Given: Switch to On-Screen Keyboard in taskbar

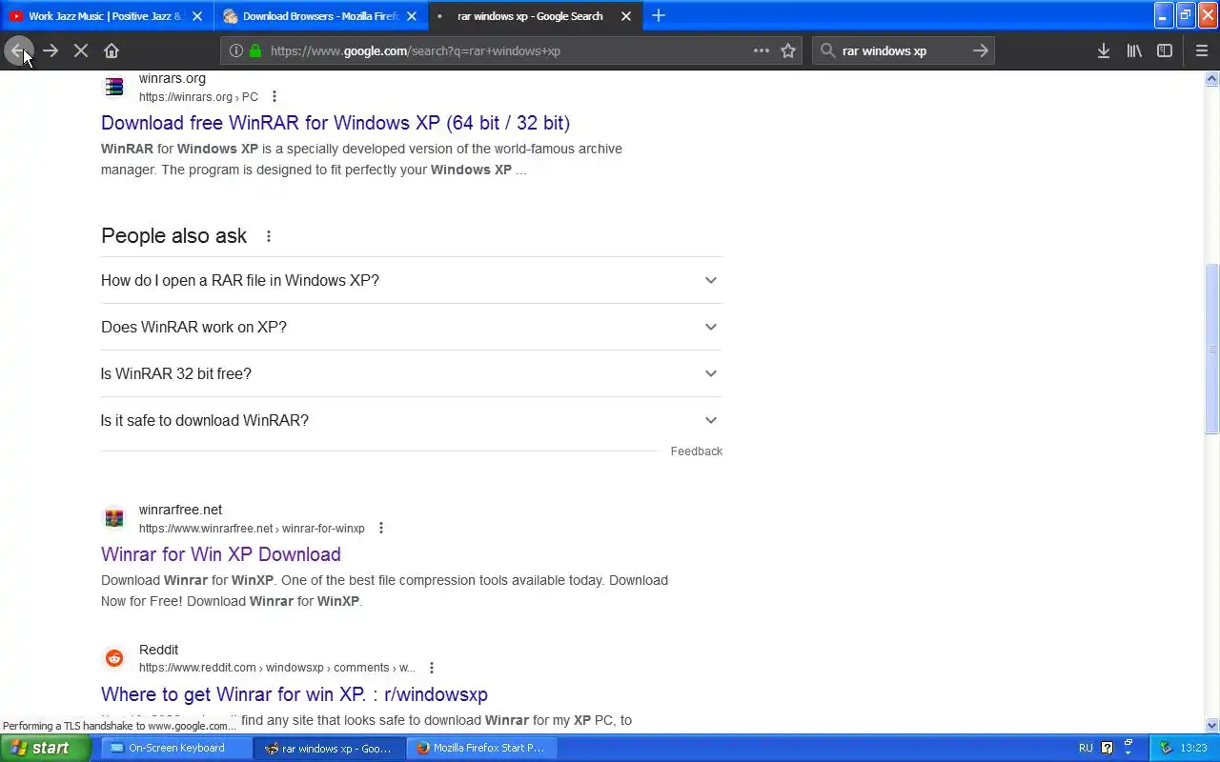Looking at the screenshot, I should click(x=176, y=748).
